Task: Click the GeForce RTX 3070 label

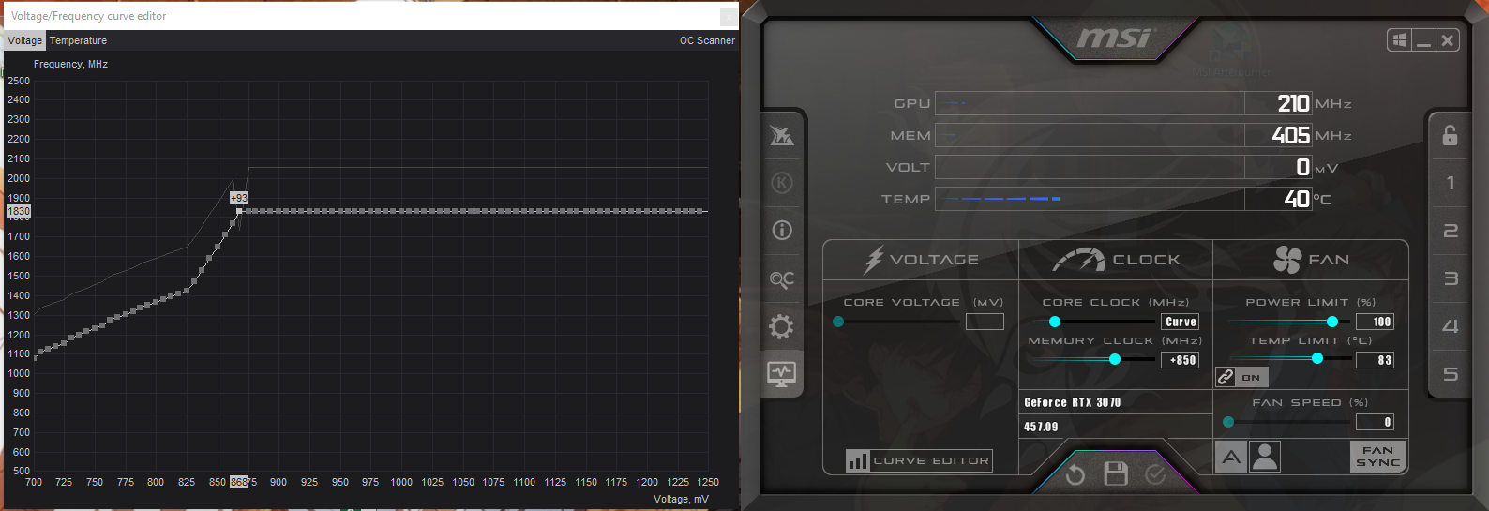Action: tap(1072, 402)
